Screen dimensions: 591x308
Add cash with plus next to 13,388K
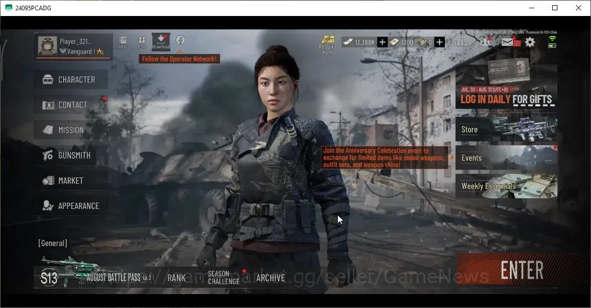point(382,42)
